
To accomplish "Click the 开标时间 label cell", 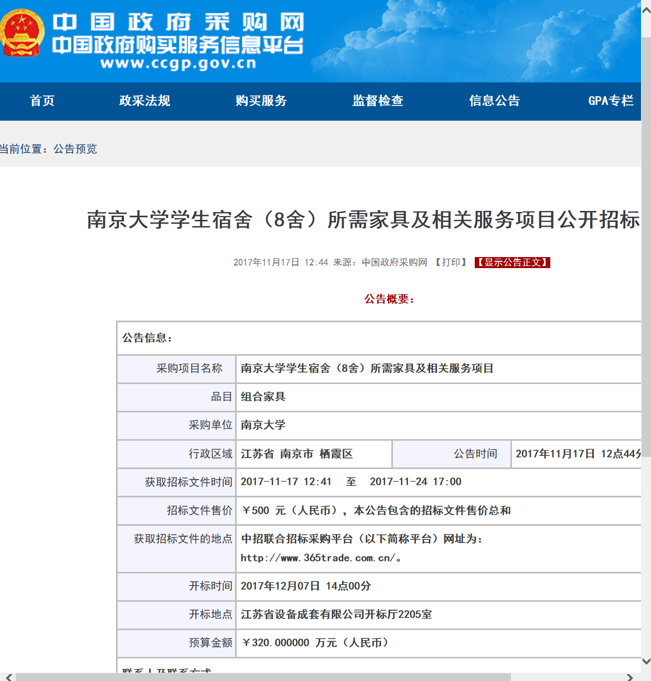I will tap(177, 586).
